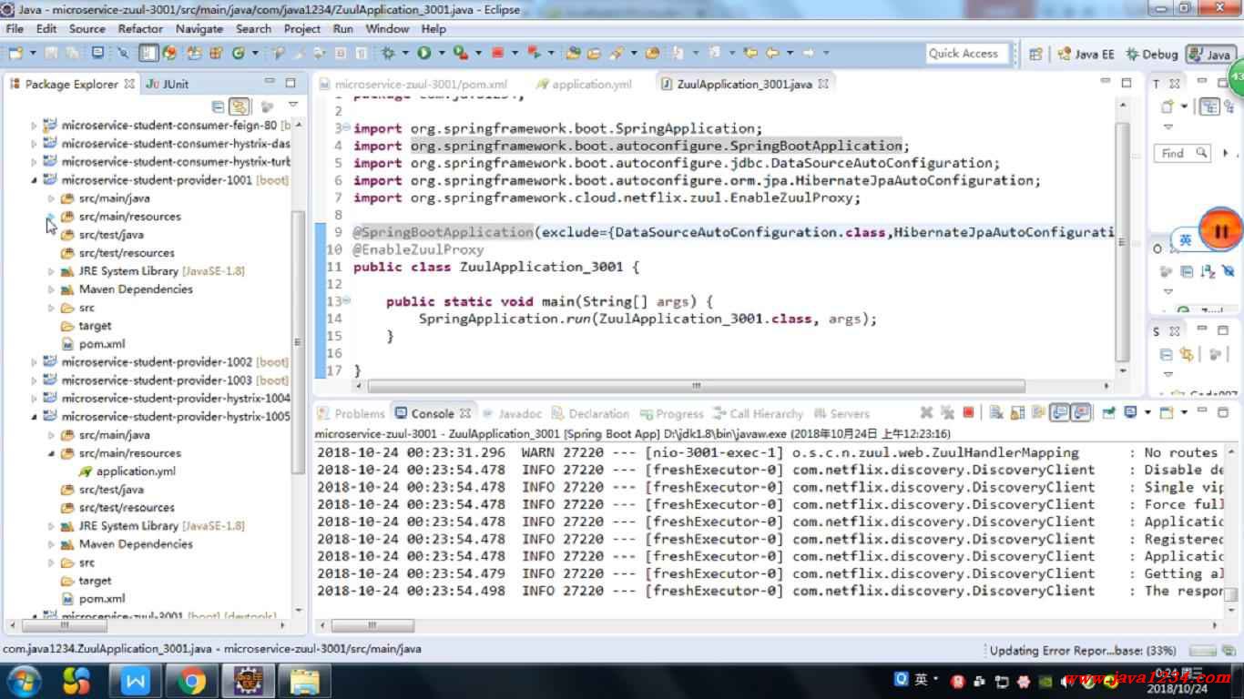Click the Back navigation arrow in toolbar
The height and width of the screenshot is (699, 1244).
(x=773, y=53)
